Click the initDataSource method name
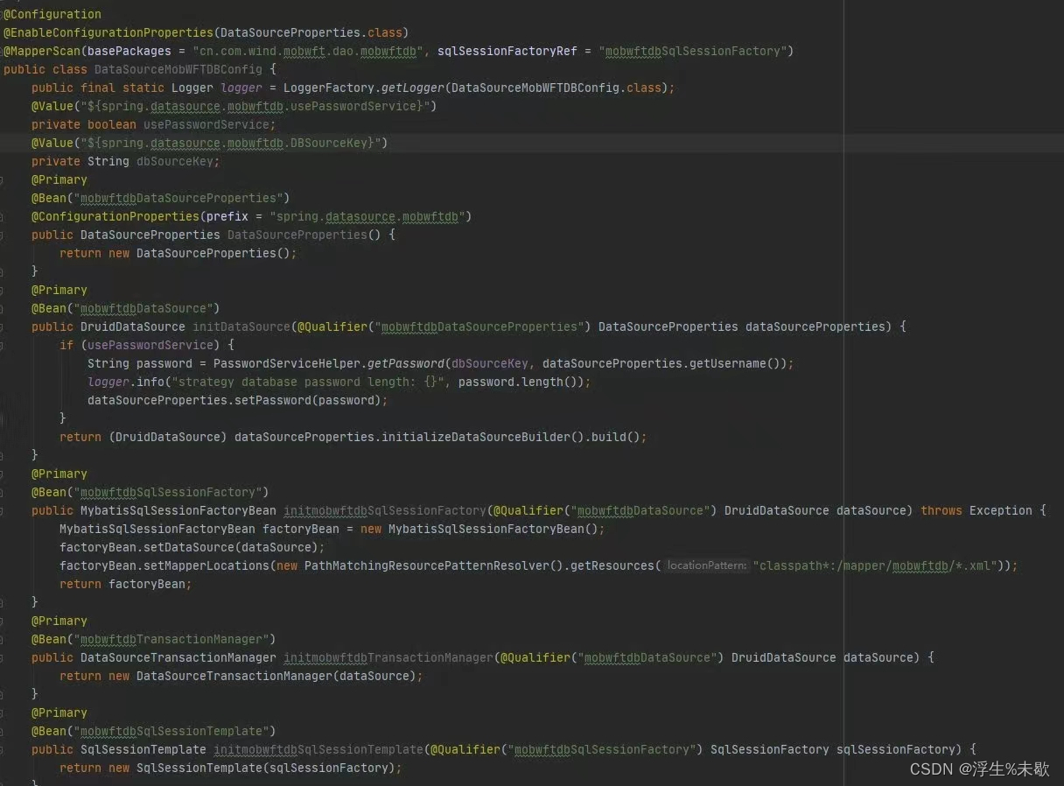The width and height of the screenshot is (1064, 786). [241, 326]
